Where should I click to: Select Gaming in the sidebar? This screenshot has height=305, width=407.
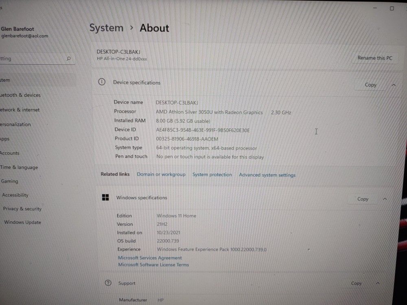pyautogui.click(x=10, y=181)
